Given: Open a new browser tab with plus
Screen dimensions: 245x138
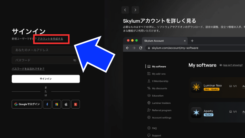Looking at the screenshot, I should pos(192,41).
